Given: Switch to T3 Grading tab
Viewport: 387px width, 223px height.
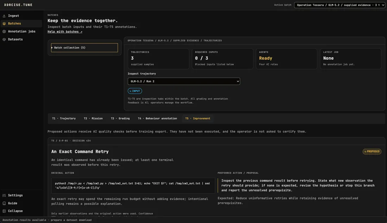Looking at the screenshot, I should (120, 118).
